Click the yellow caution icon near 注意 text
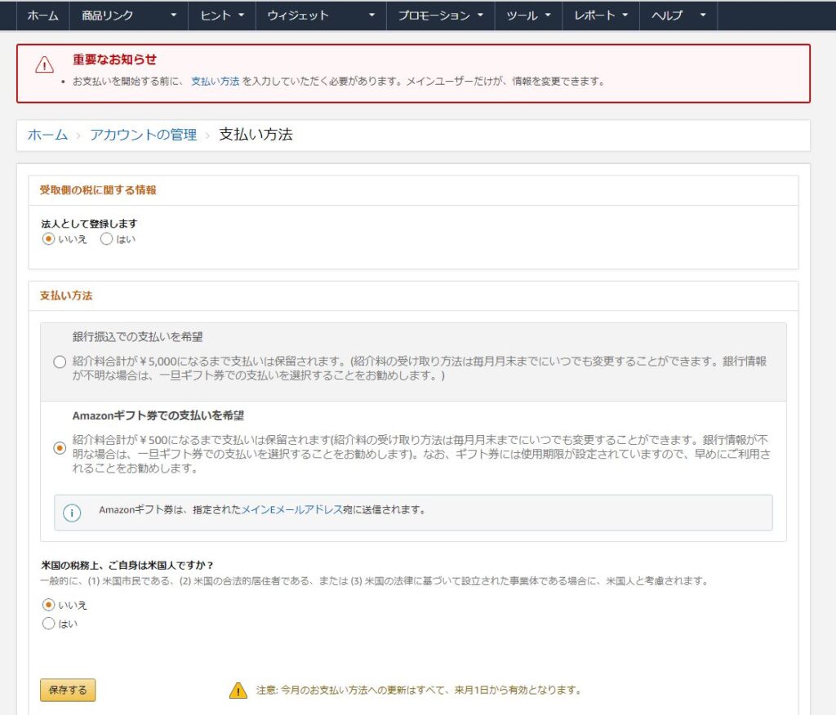The width and height of the screenshot is (836, 715). tap(238, 690)
